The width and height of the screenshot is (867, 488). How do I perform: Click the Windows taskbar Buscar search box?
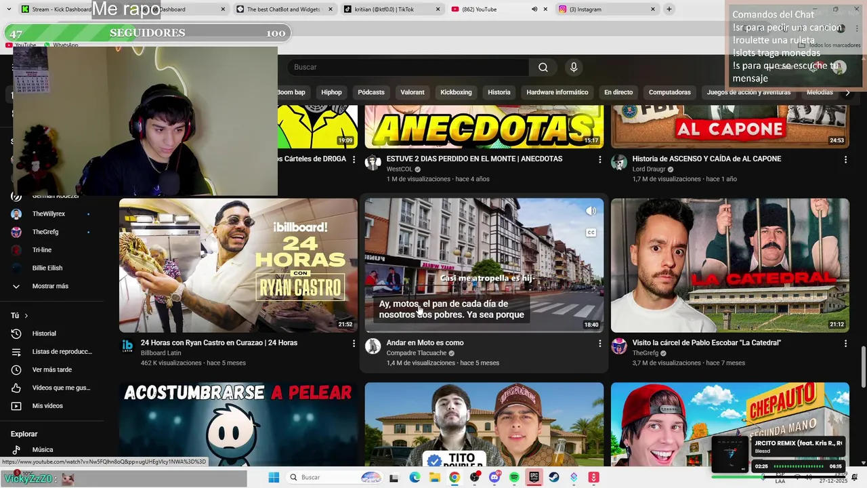coord(335,477)
